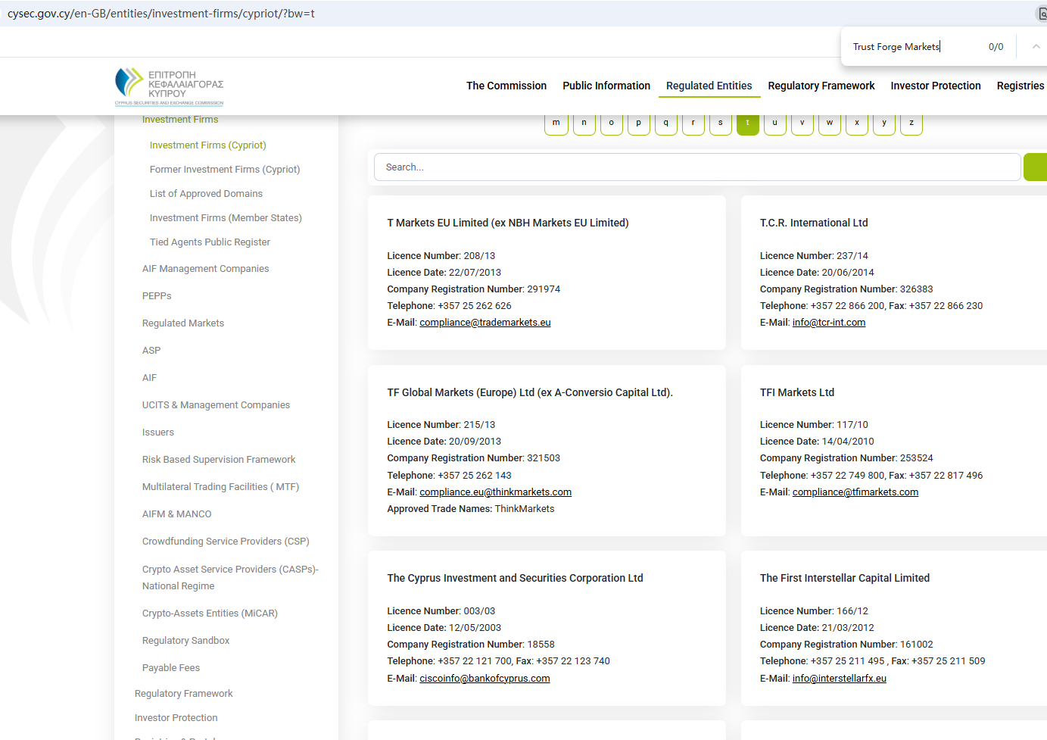Open TFI Markets Ltd entity card
This screenshot has width=1047, height=740.
pos(796,392)
